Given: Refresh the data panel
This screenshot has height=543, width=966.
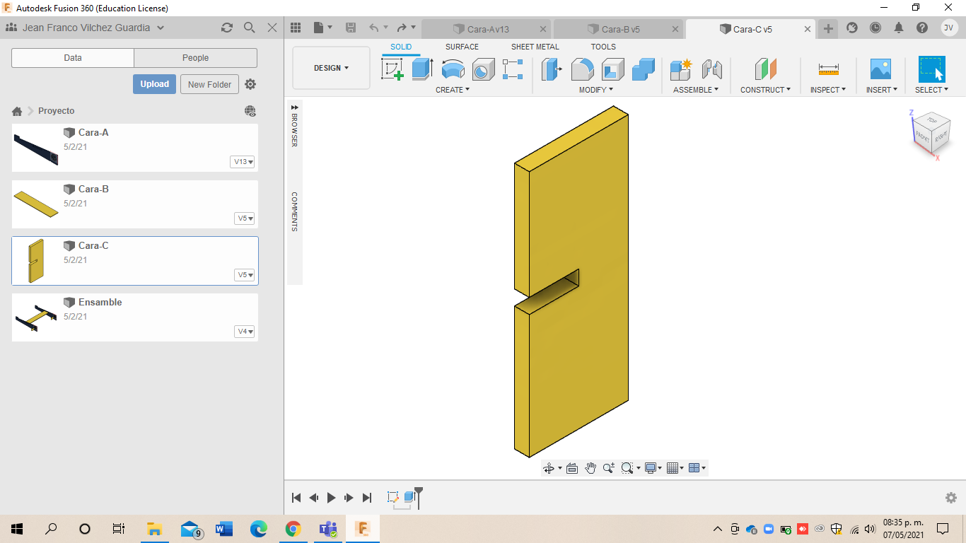Looking at the screenshot, I should pos(227,28).
